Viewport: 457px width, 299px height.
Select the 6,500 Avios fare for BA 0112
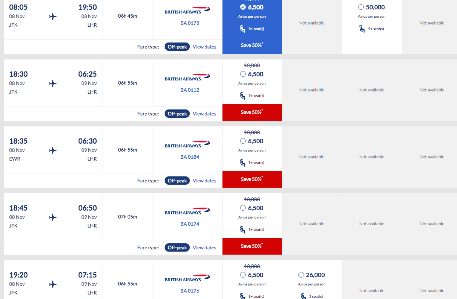click(243, 74)
